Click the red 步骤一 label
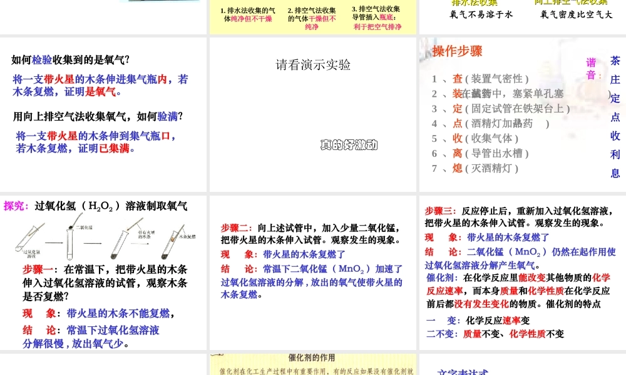This screenshot has height=375, width=626. coord(40,269)
